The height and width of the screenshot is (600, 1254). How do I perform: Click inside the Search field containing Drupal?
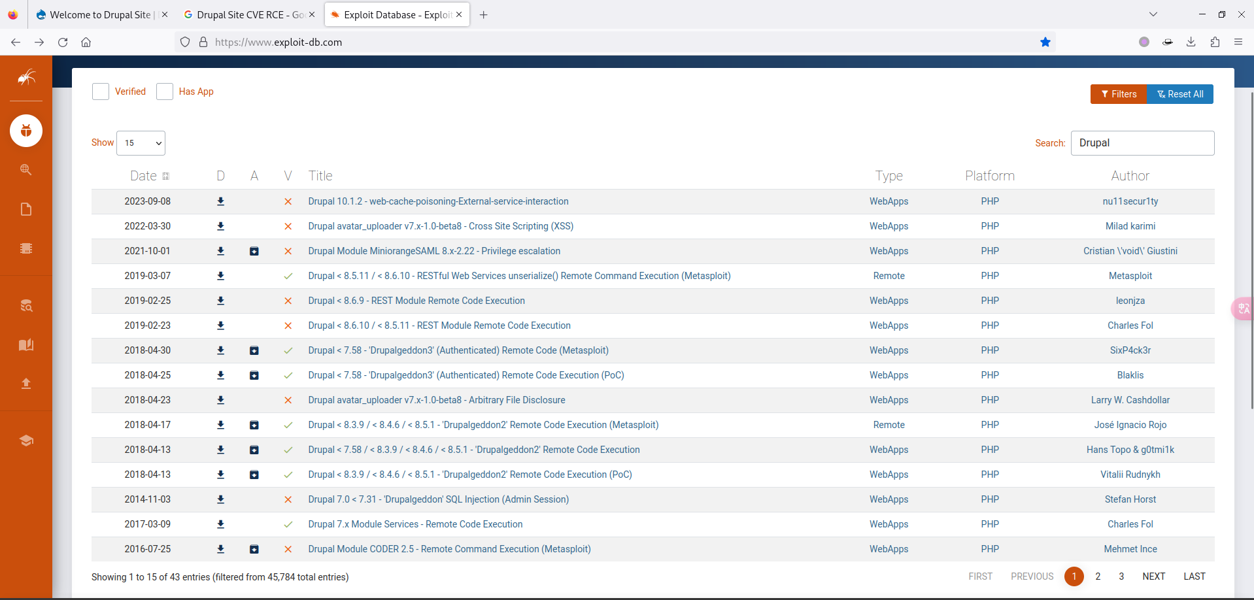1142,143
